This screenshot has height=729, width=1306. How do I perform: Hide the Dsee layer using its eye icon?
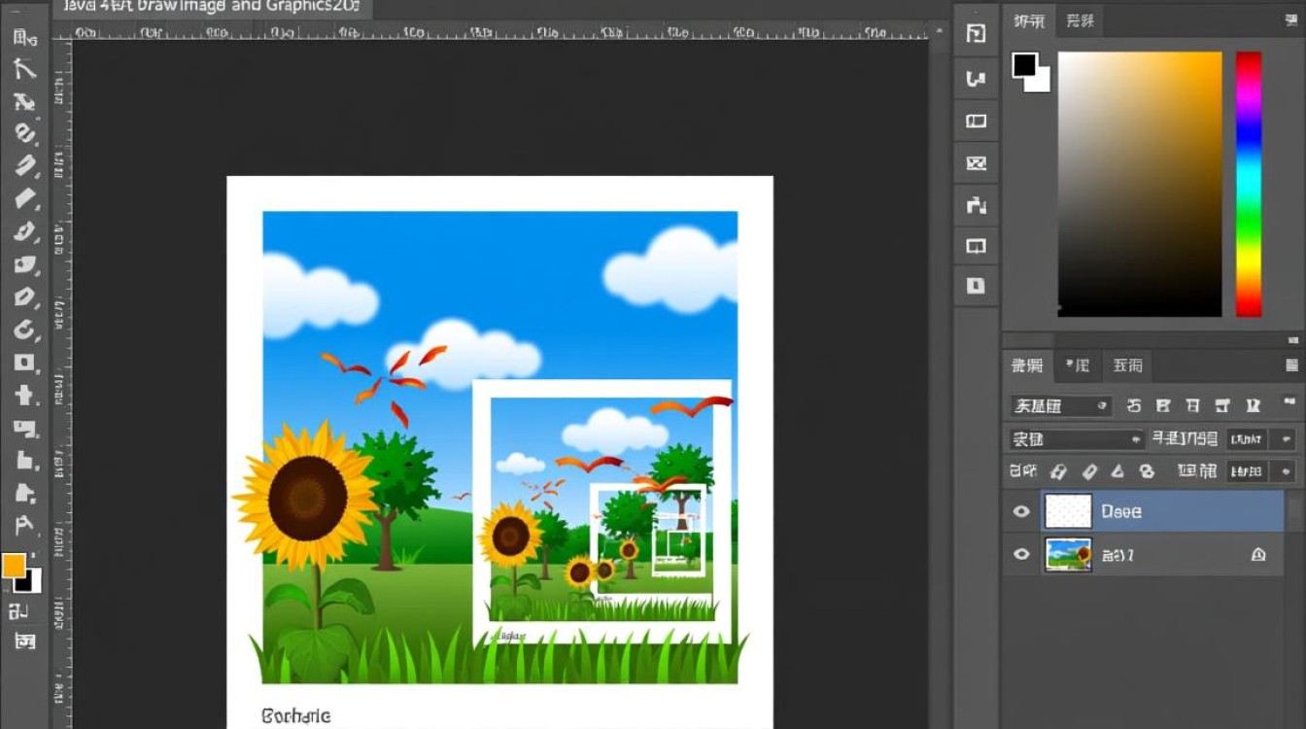[1021, 511]
